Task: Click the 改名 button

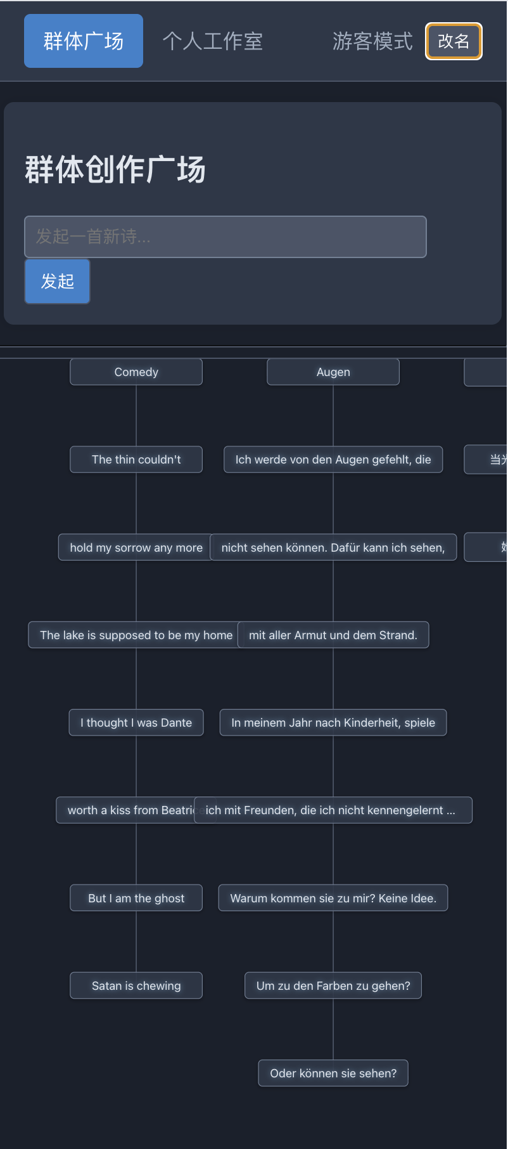Action: point(454,41)
